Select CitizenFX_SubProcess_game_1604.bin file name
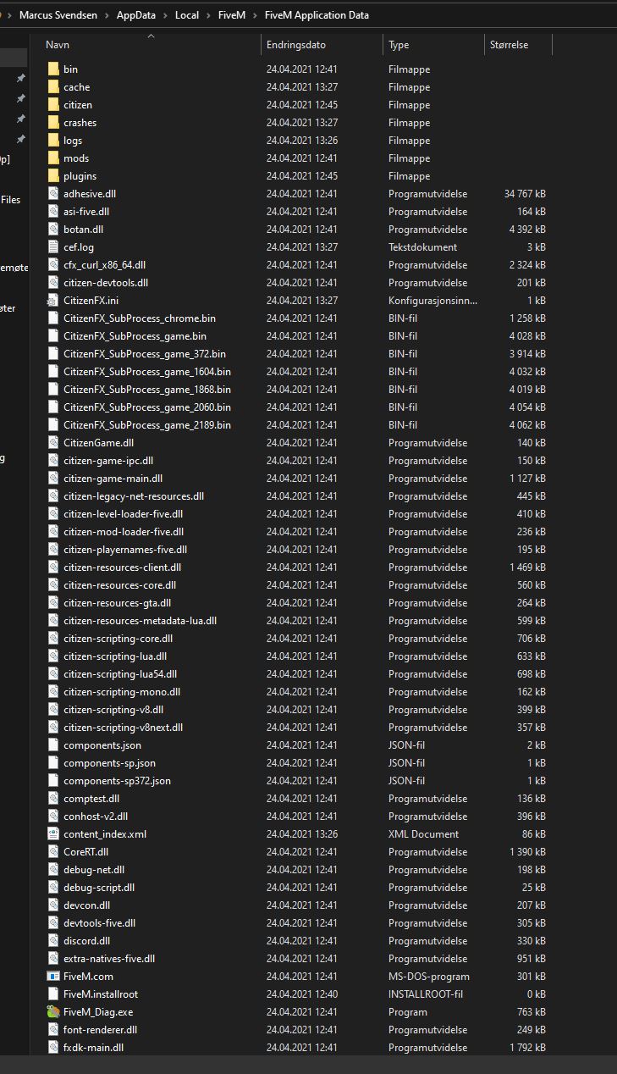 pos(147,372)
